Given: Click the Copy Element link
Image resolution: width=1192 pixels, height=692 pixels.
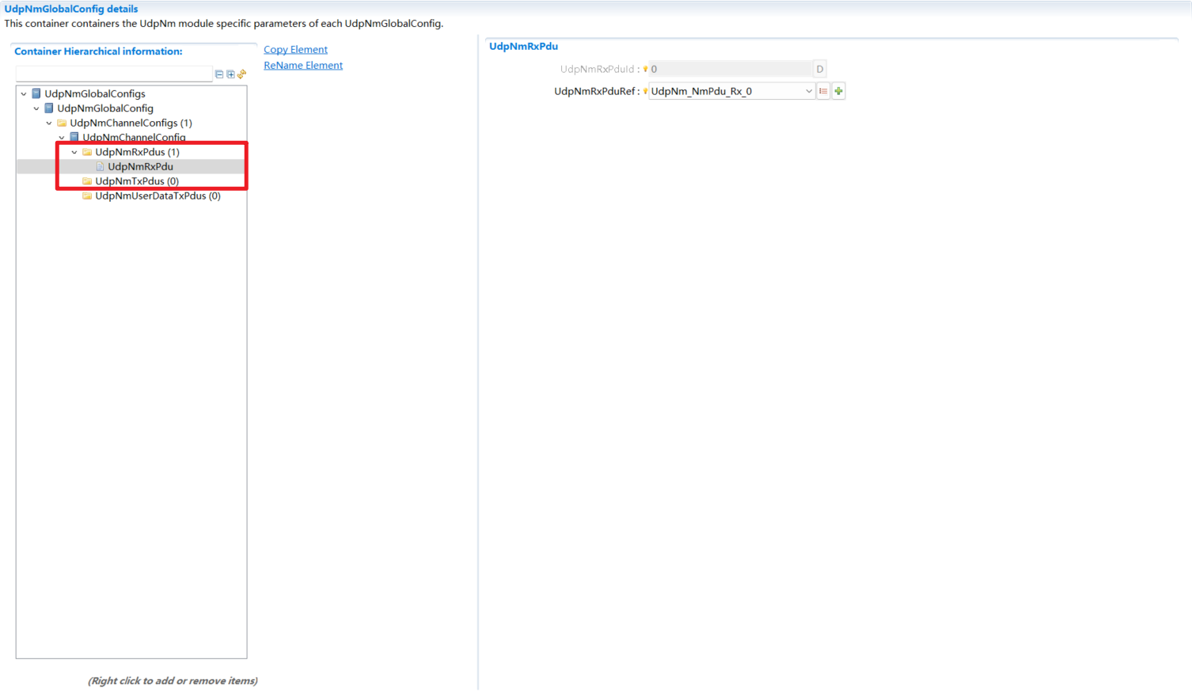Looking at the screenshot, I should click(295, 49).
